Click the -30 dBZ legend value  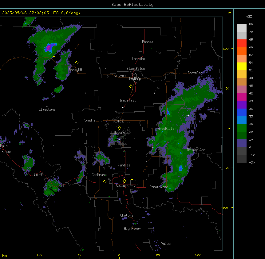click(252, 163)
